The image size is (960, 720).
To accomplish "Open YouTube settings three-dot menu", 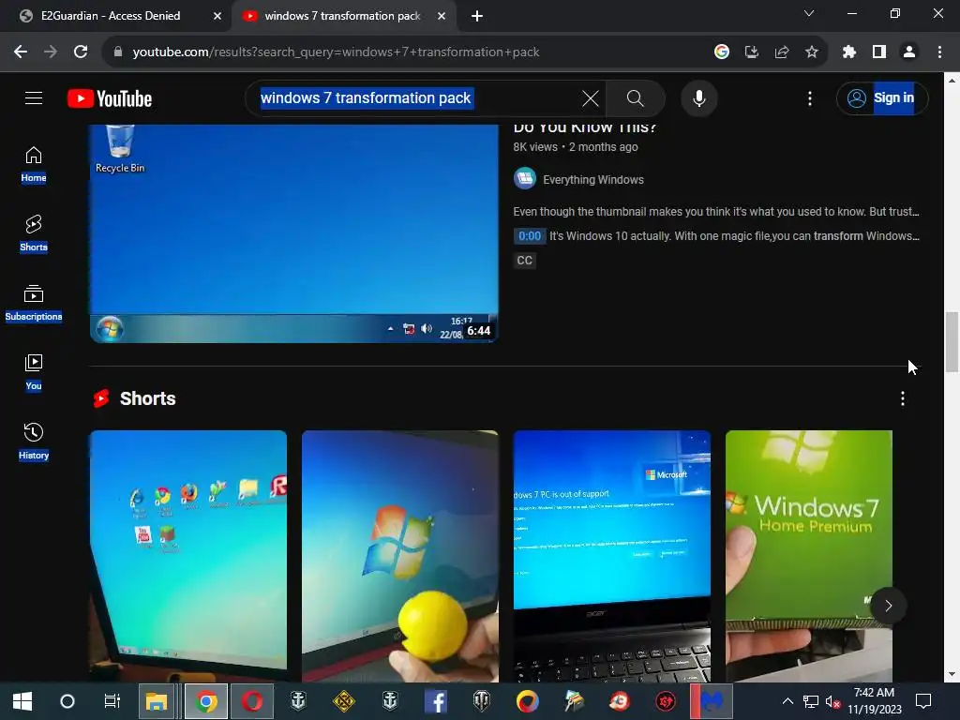I will [809, 97].
